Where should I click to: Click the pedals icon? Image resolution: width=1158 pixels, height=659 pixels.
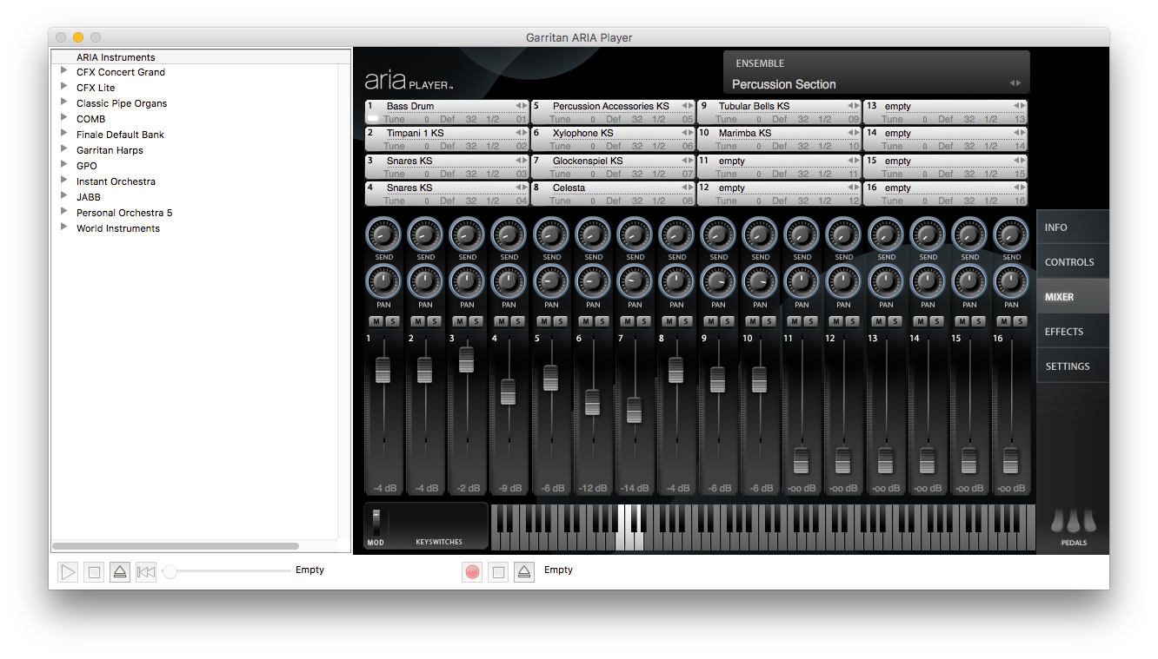coord(1074,521)
